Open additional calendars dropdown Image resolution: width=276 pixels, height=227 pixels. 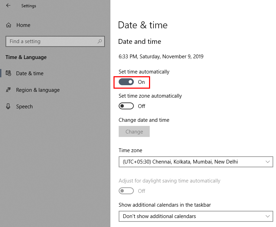coord(196,216)
